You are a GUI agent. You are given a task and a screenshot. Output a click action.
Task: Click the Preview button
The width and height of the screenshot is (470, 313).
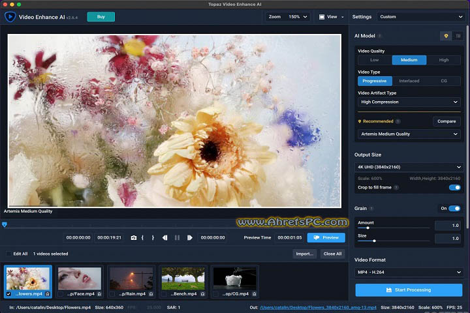coord(326,238)
